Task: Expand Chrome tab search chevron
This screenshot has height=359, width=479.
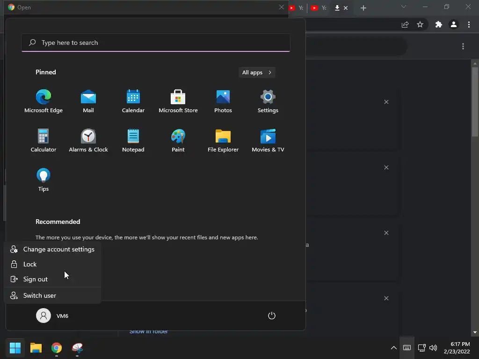Action: click(x=404, y=7)
